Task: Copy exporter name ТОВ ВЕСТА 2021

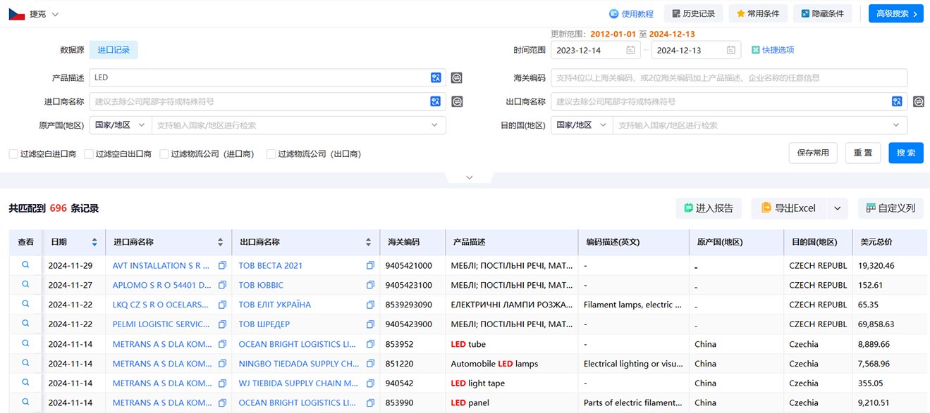Action: 370,266
